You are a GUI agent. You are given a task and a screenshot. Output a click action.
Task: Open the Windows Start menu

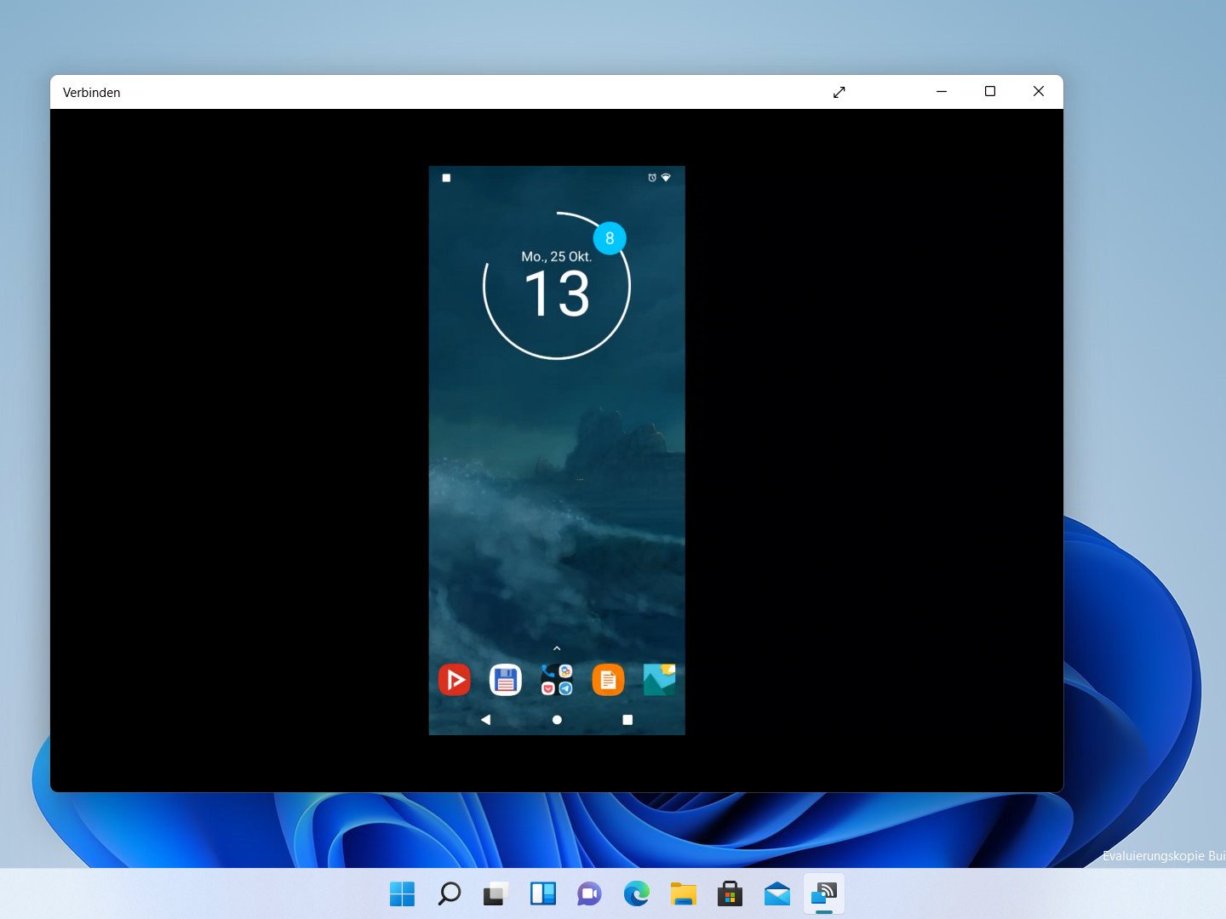pos(402,893)
